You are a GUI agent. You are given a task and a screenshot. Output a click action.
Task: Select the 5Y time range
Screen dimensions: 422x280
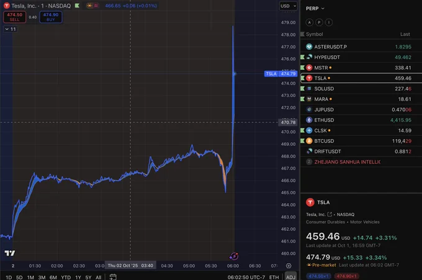click(88, 277)
